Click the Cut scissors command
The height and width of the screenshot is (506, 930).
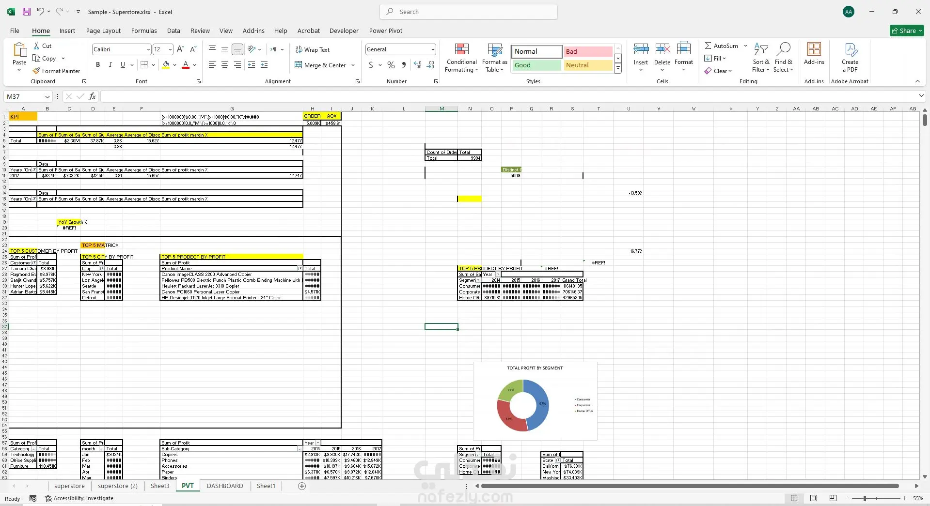tap(43, 46)
